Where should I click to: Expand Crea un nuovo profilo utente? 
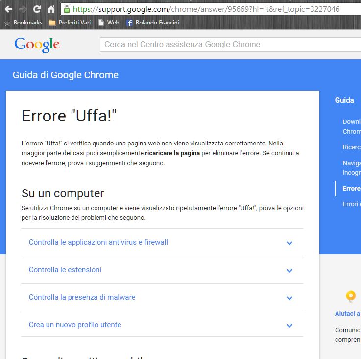pyautogui.click(x=162, y=325)
